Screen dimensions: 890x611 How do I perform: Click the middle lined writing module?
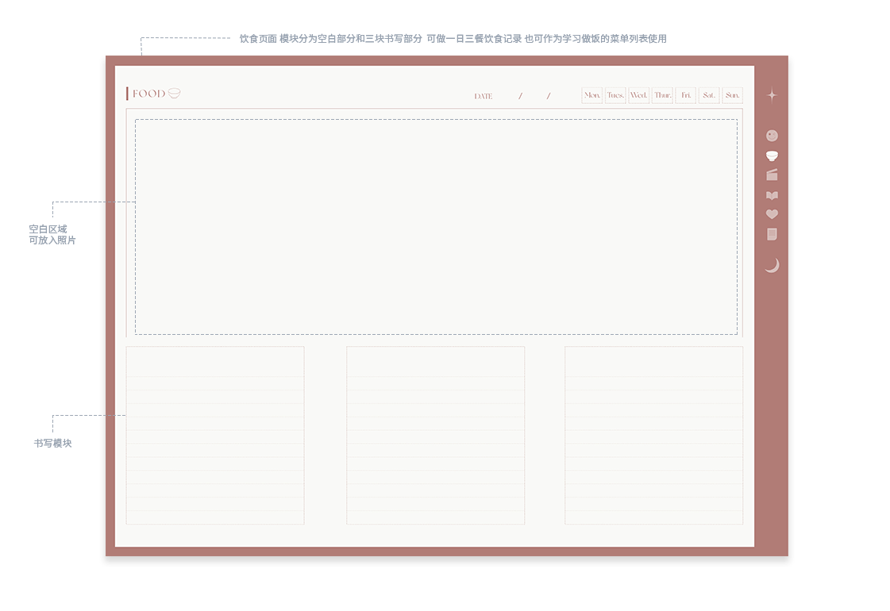435,435
